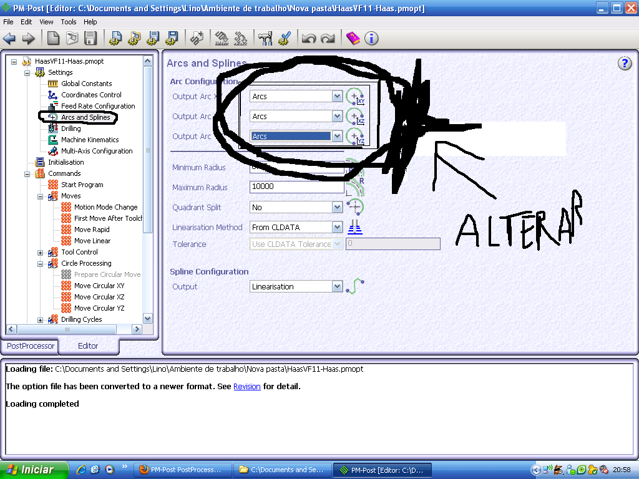Click the blue Back arrow toolbar icon
The image size is (639, 479).
point(9,39)
